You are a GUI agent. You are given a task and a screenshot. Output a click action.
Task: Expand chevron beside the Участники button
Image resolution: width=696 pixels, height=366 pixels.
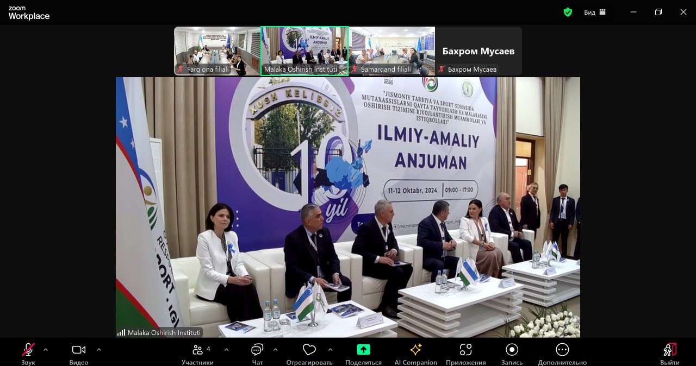(x=226, y=350)
